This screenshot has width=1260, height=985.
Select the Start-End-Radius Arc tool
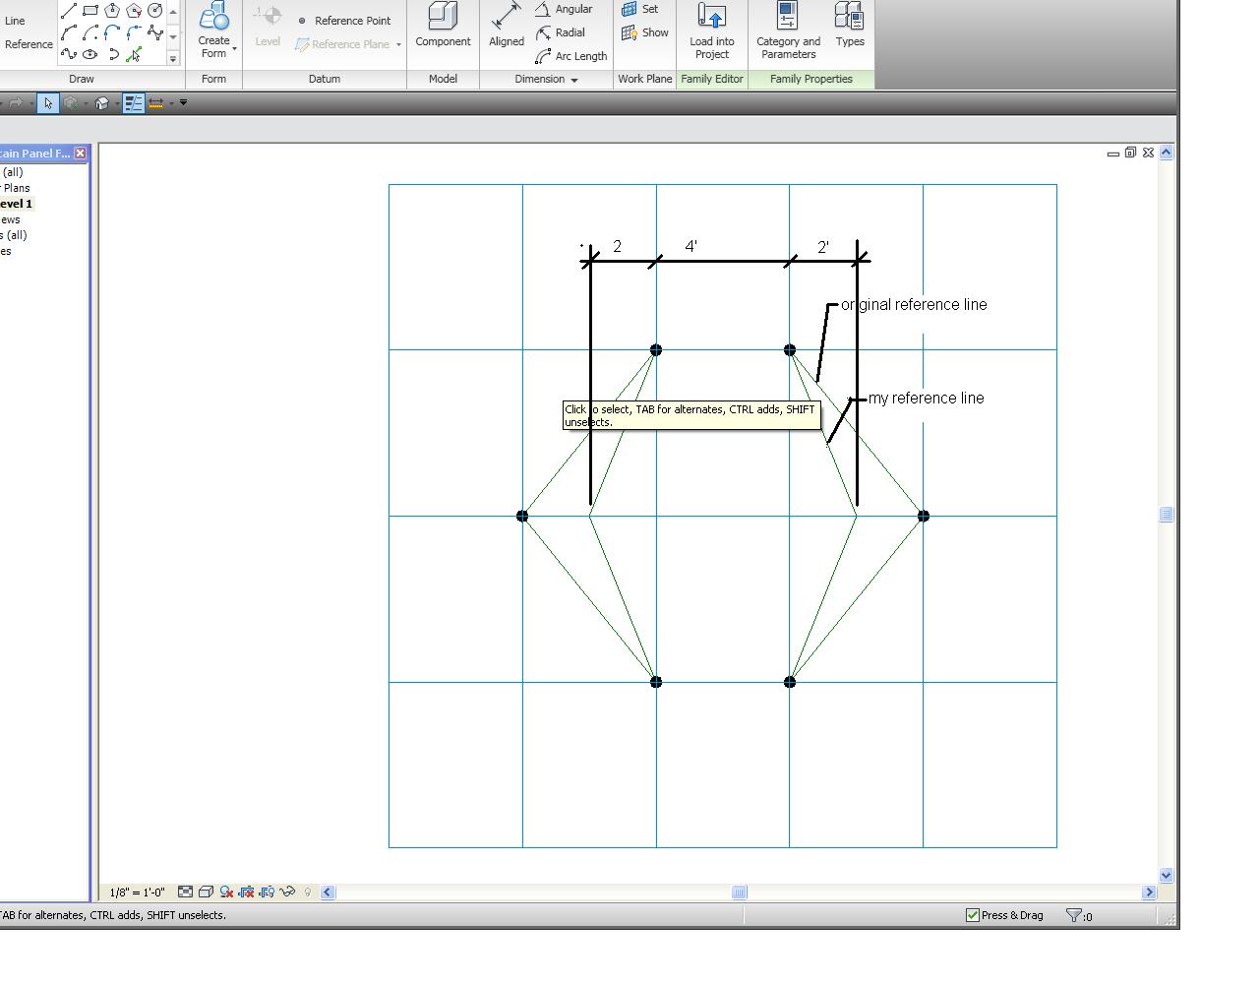[x=69, y=32]
